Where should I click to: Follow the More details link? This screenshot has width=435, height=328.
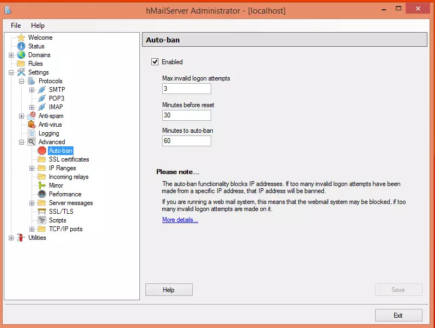coord(180,220)
